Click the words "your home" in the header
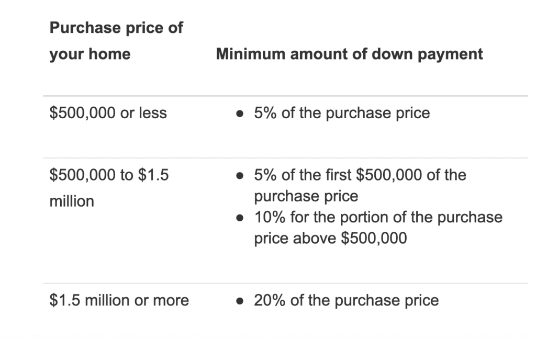 (x=90, y=54)
